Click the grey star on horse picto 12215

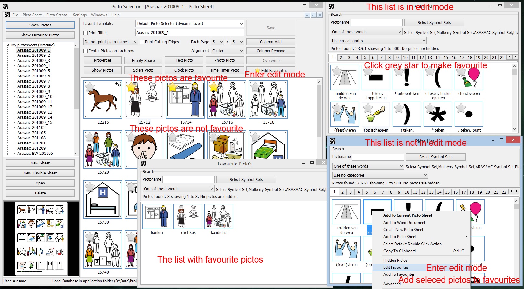[x=90, y=86]
